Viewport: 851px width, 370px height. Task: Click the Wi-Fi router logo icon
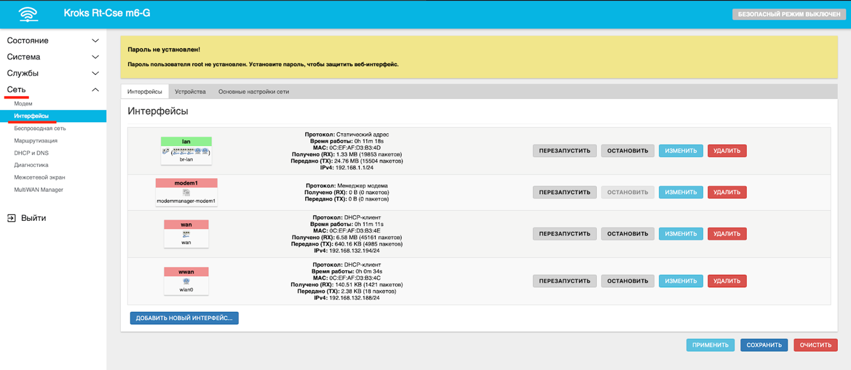28,14
